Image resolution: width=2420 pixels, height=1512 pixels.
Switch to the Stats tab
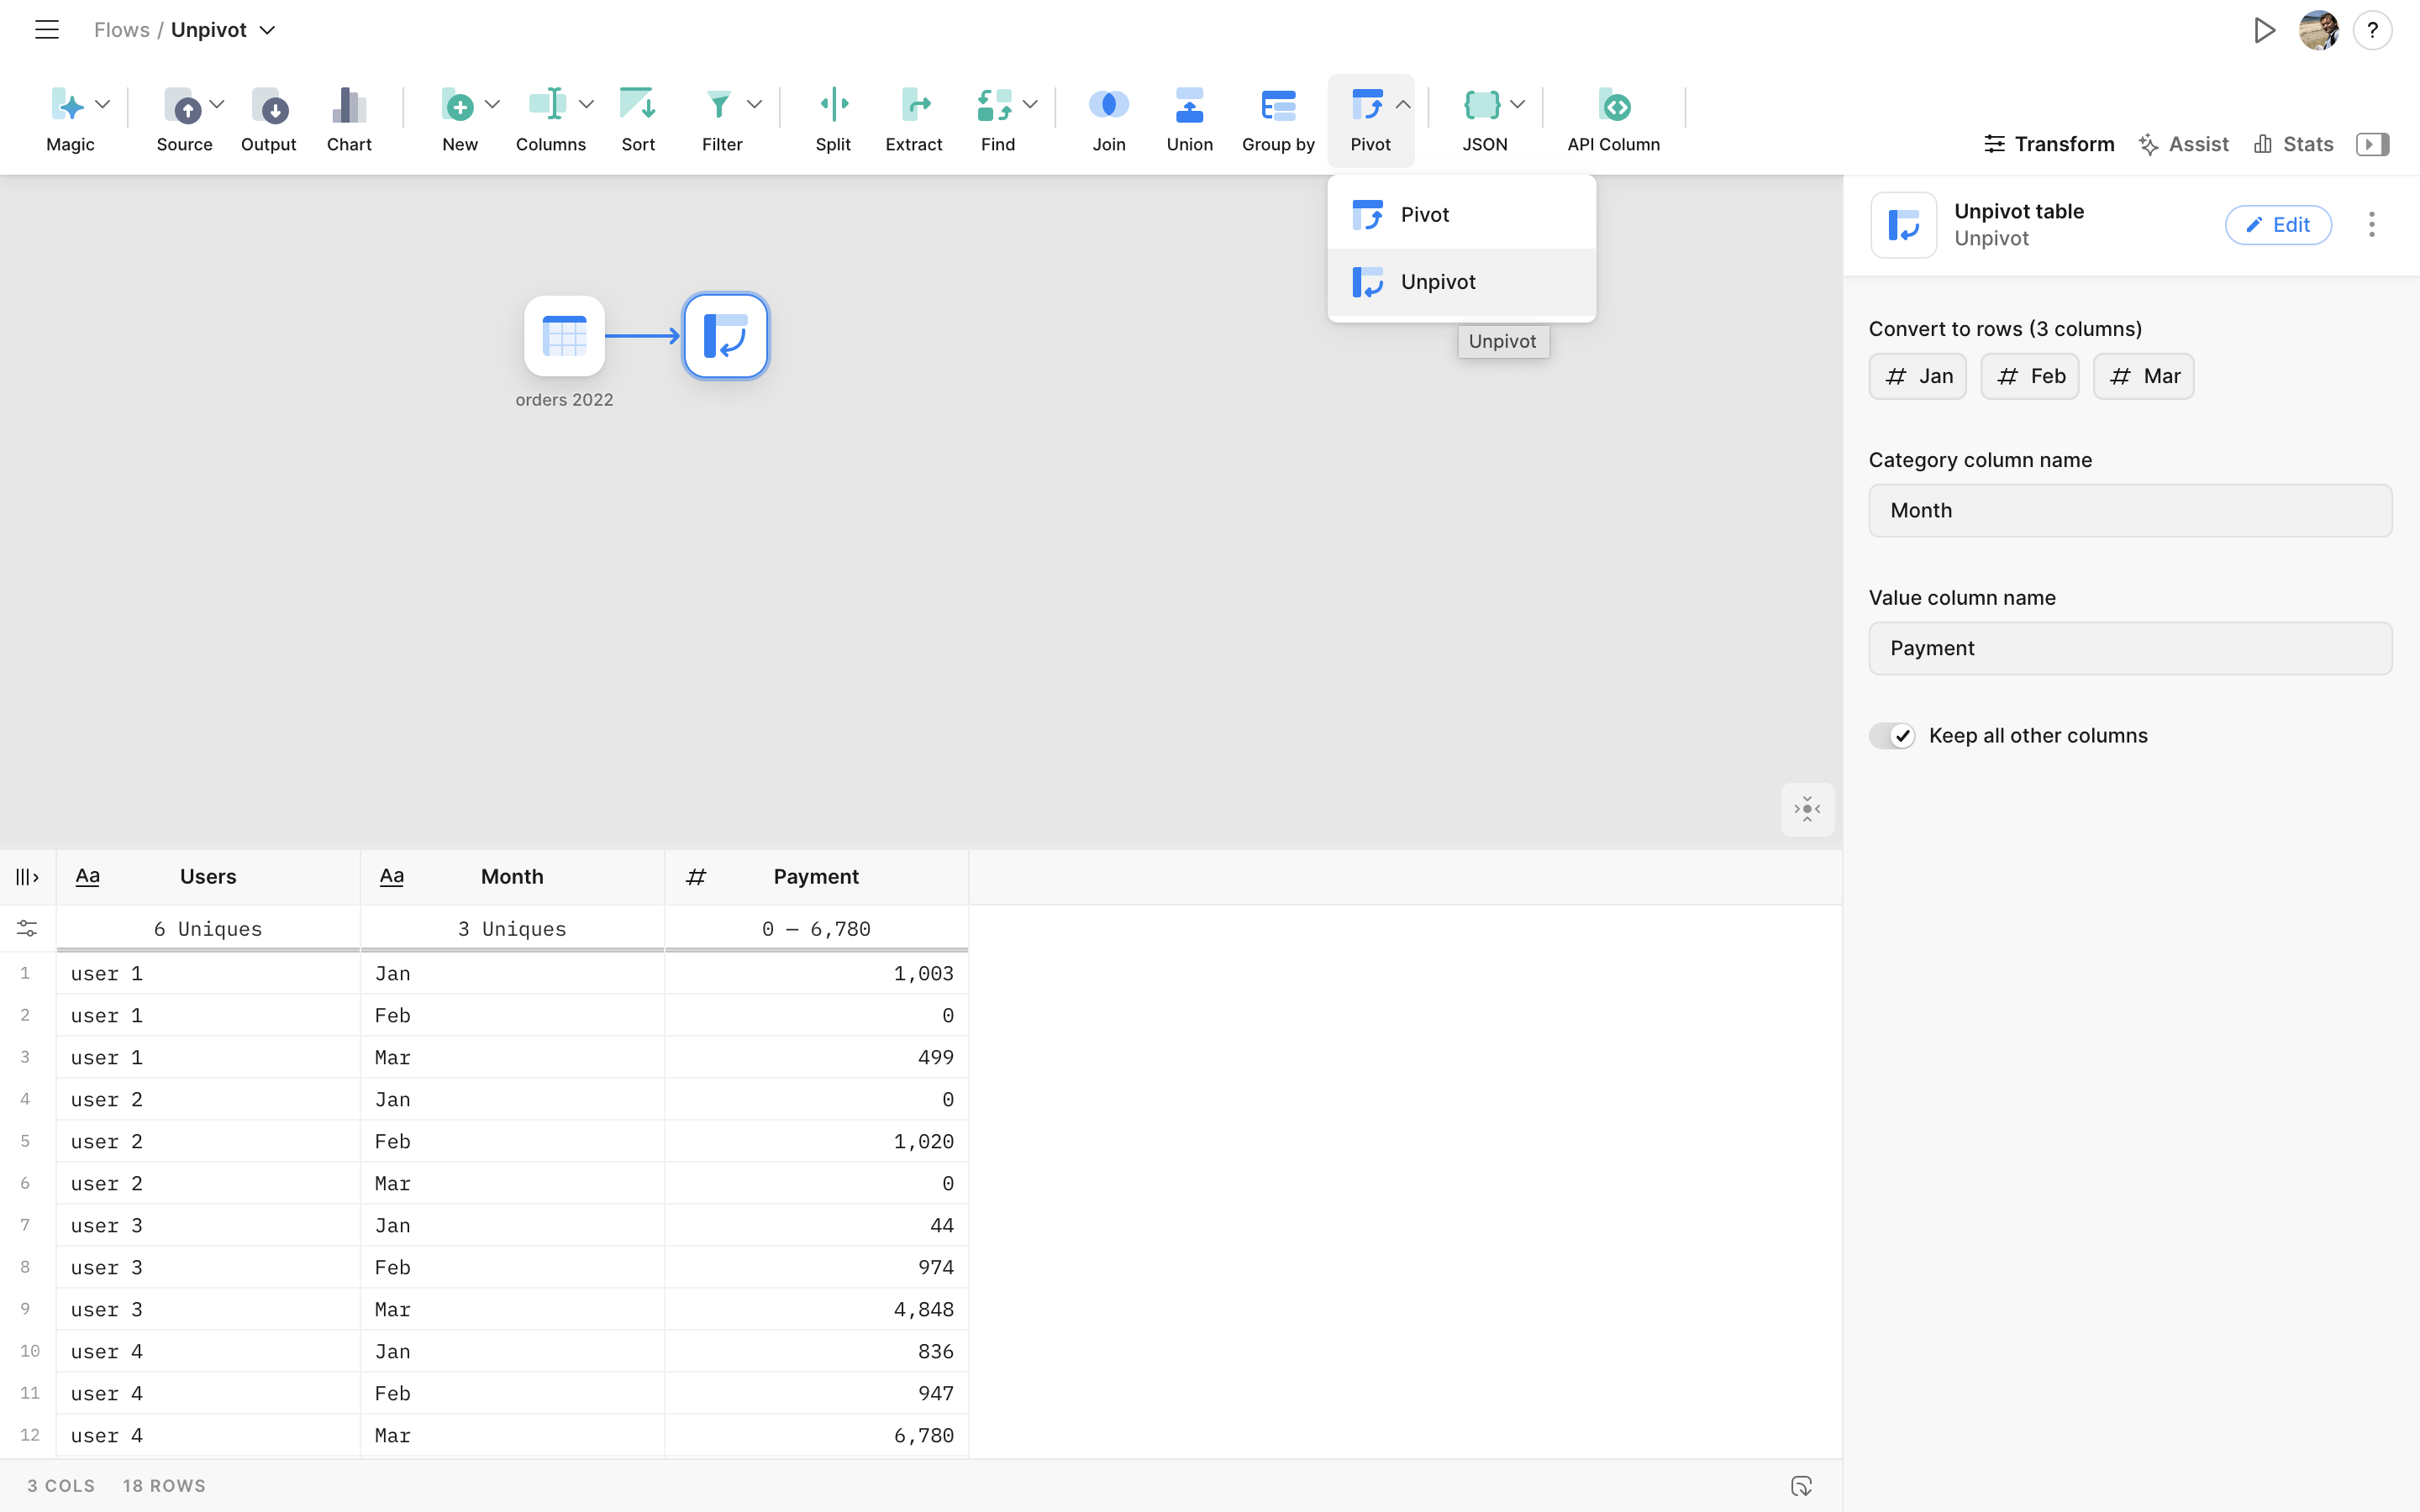pyautogui.click(x=2293, y=144)
